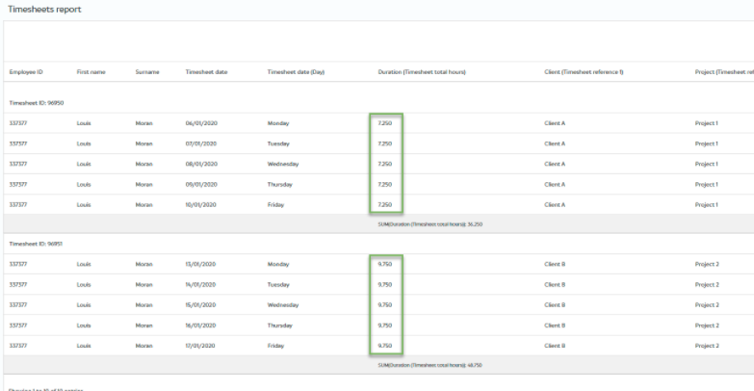Image resolution: width=754 pixels, height=391 pixels.
Task: Click the Timesheet date column header
Action: [206, 72]
